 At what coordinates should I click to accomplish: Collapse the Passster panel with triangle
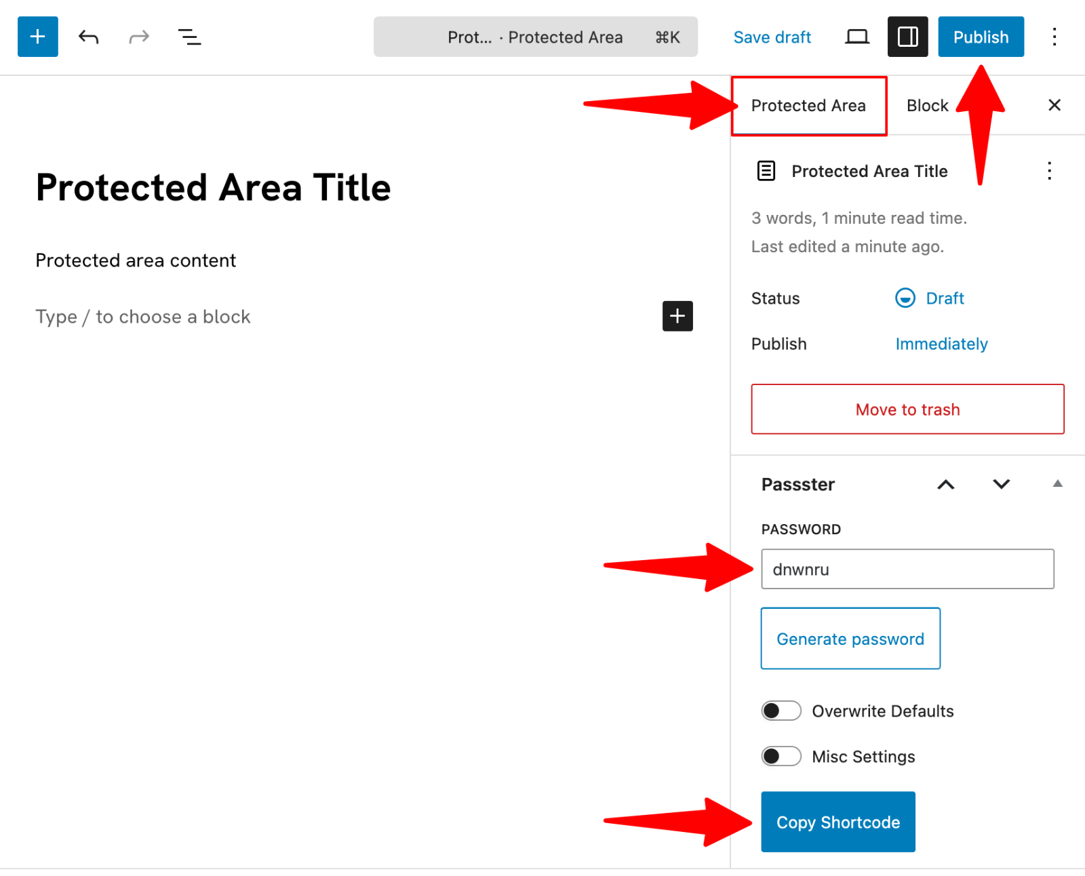[x=1057, y=483]
